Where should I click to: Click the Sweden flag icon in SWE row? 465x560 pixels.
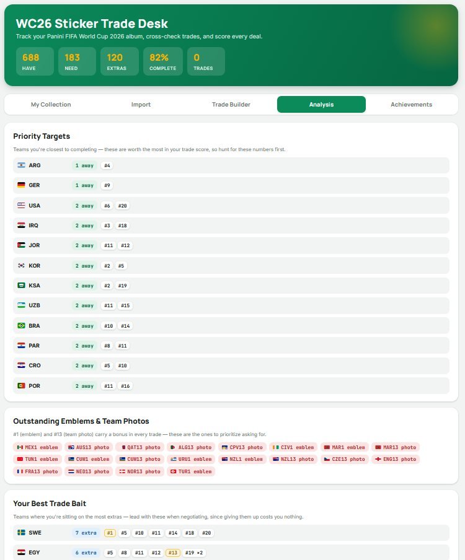click(x=22, y=533)
